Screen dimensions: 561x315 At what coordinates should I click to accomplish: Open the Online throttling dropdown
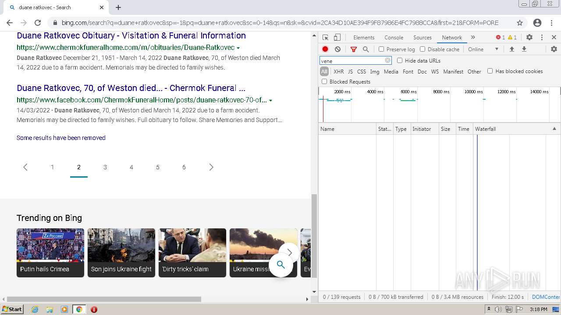483,49
